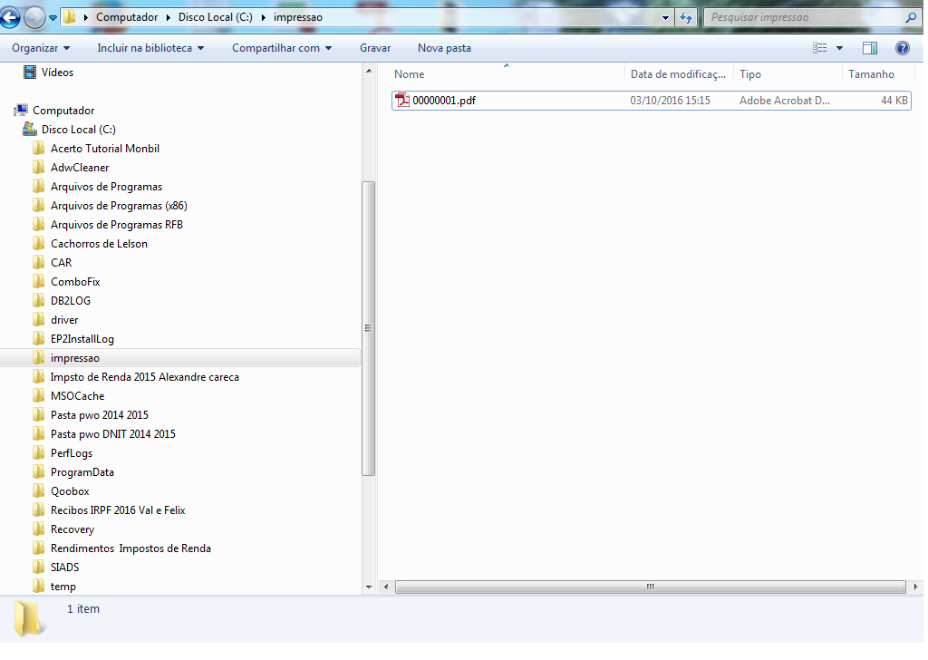Select Disco Local (C:) in address breadcrumb
The width and height of the screenshot is (928, 660).
tap(216, 17)
